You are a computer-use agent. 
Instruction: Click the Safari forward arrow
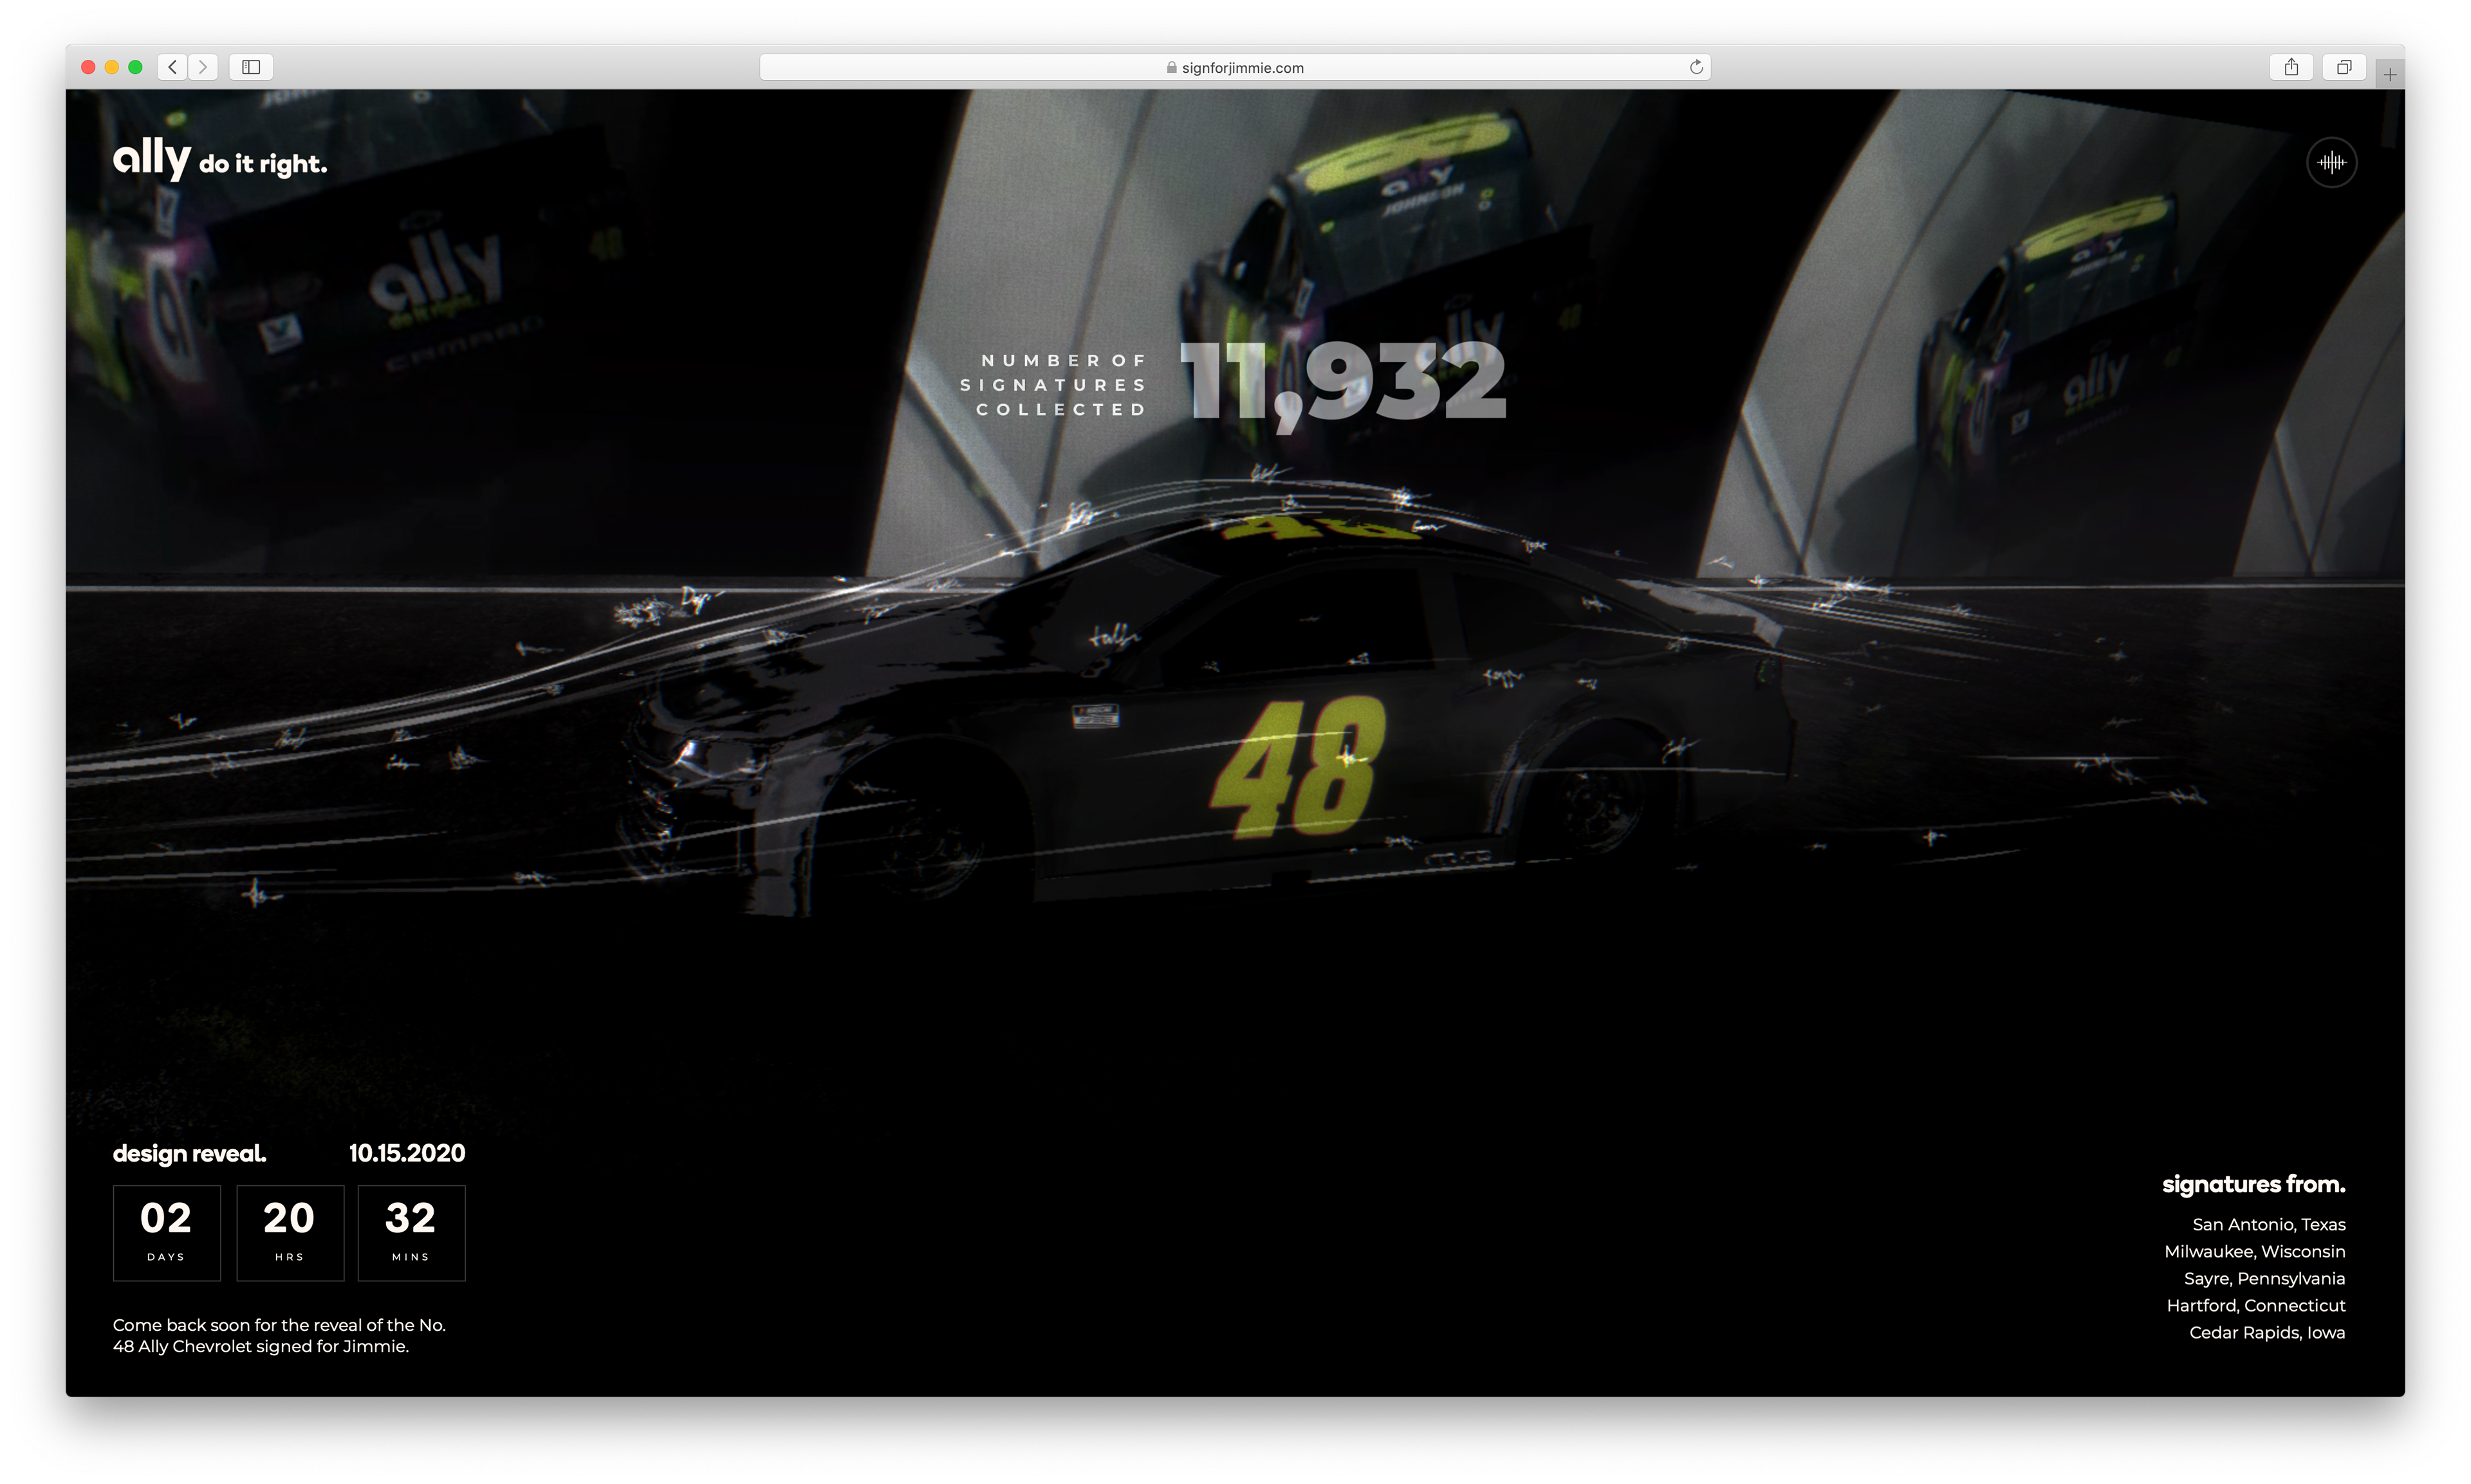[x=203, y=67]
